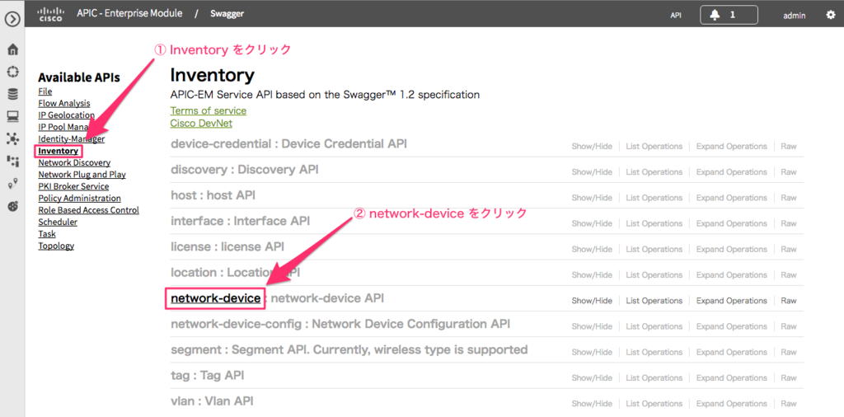Click List Operations for host row
844x417 pixels.
(x=654, y=198)
